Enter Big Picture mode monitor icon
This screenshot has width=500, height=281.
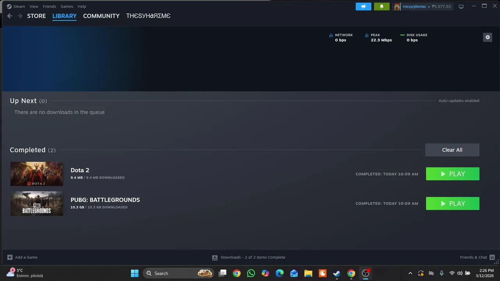461,6
